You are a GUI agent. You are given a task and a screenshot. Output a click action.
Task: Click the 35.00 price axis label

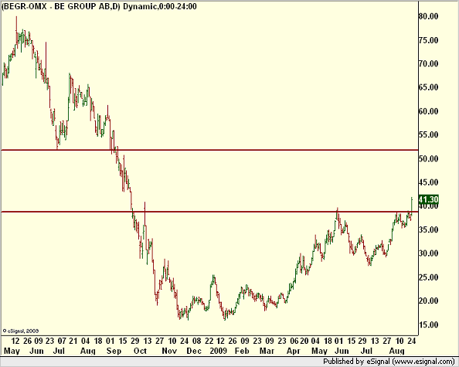[x=429, y=229]
